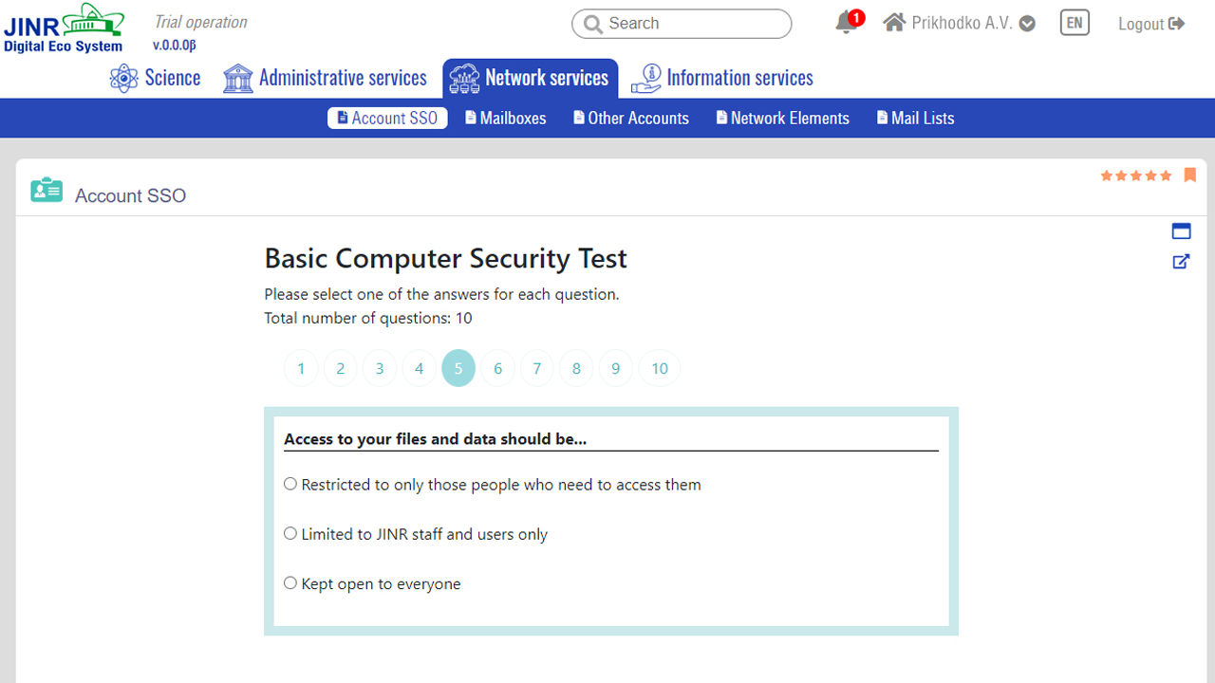
Task: Choose 'Limited to JINR staff and users only'
Action: (290, 533)
